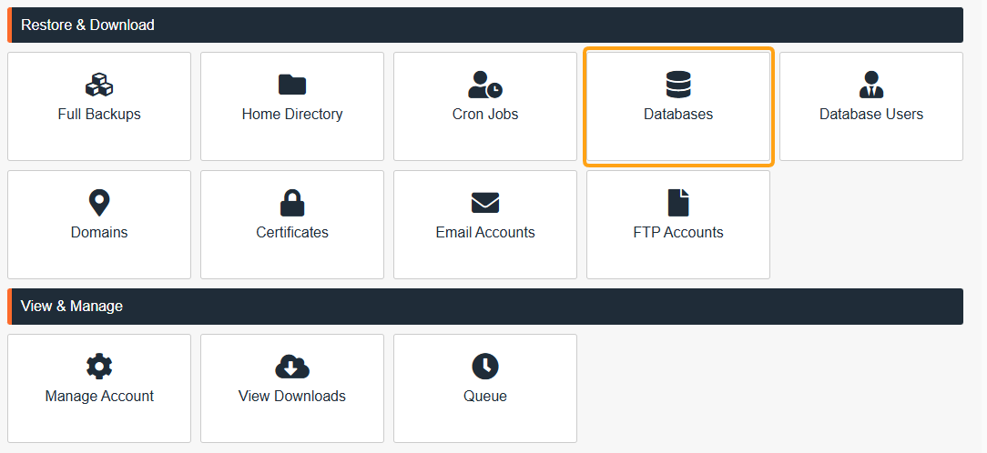The height and width of the screenshot is (453, 987).
Task: Click the Restore & Download section header
Action: click(x=485, y=25)
